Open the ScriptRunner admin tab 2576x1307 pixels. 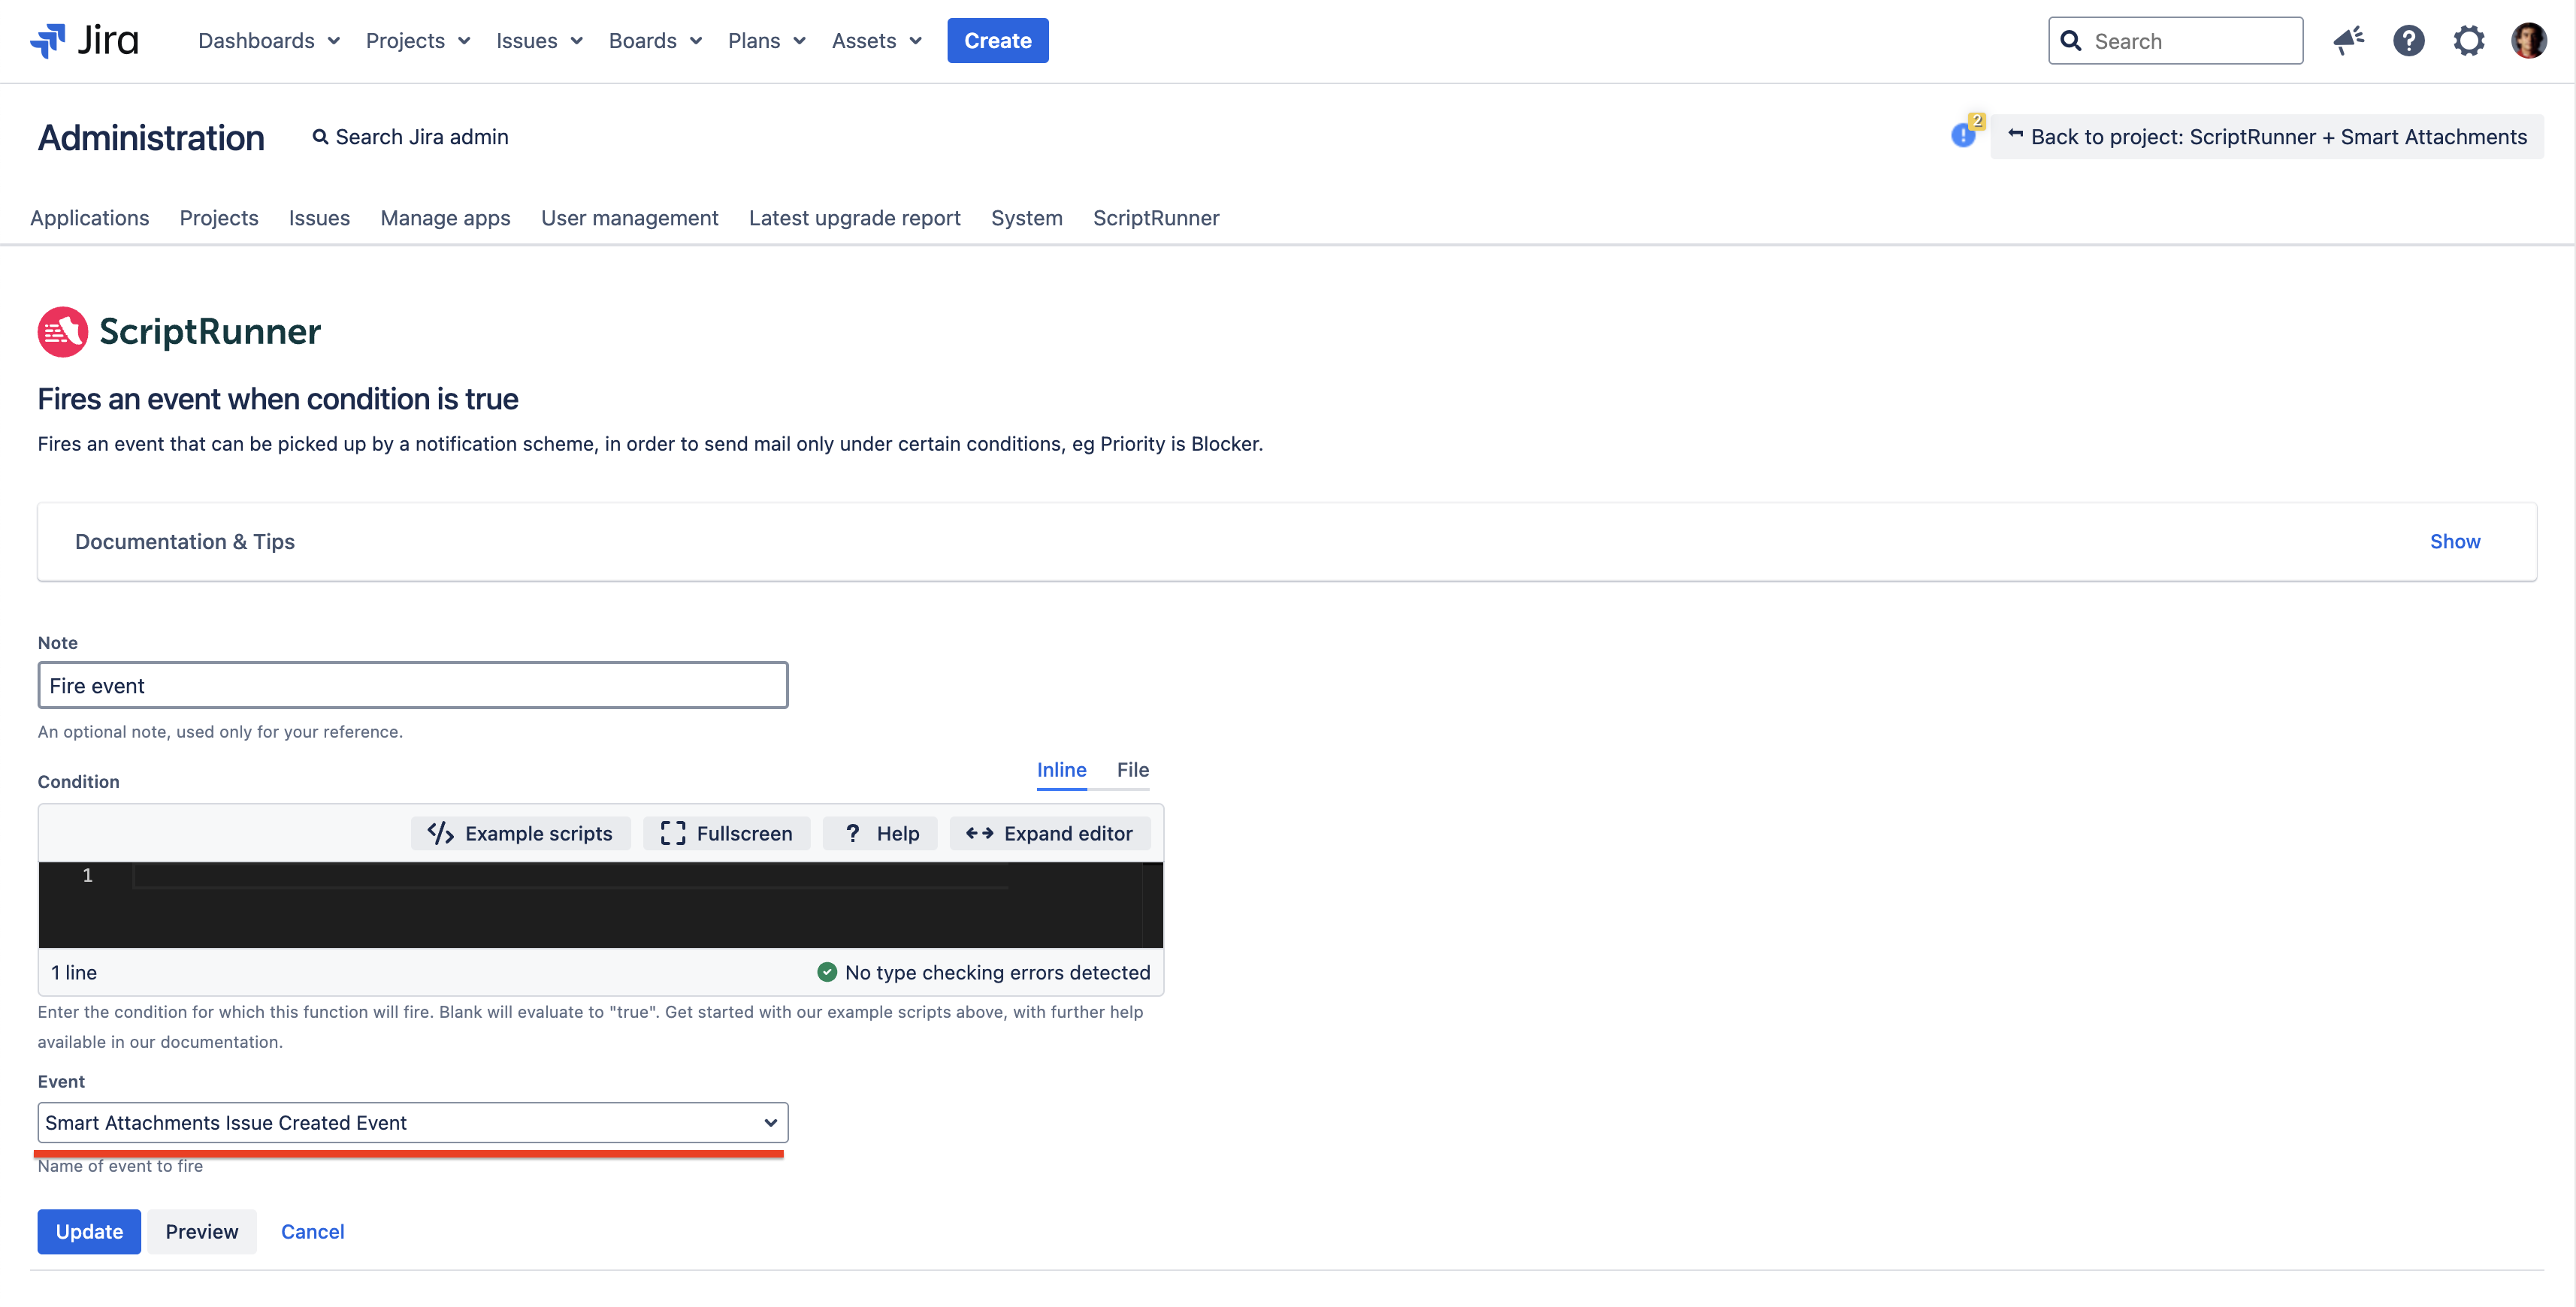[x=1156, y=218]
